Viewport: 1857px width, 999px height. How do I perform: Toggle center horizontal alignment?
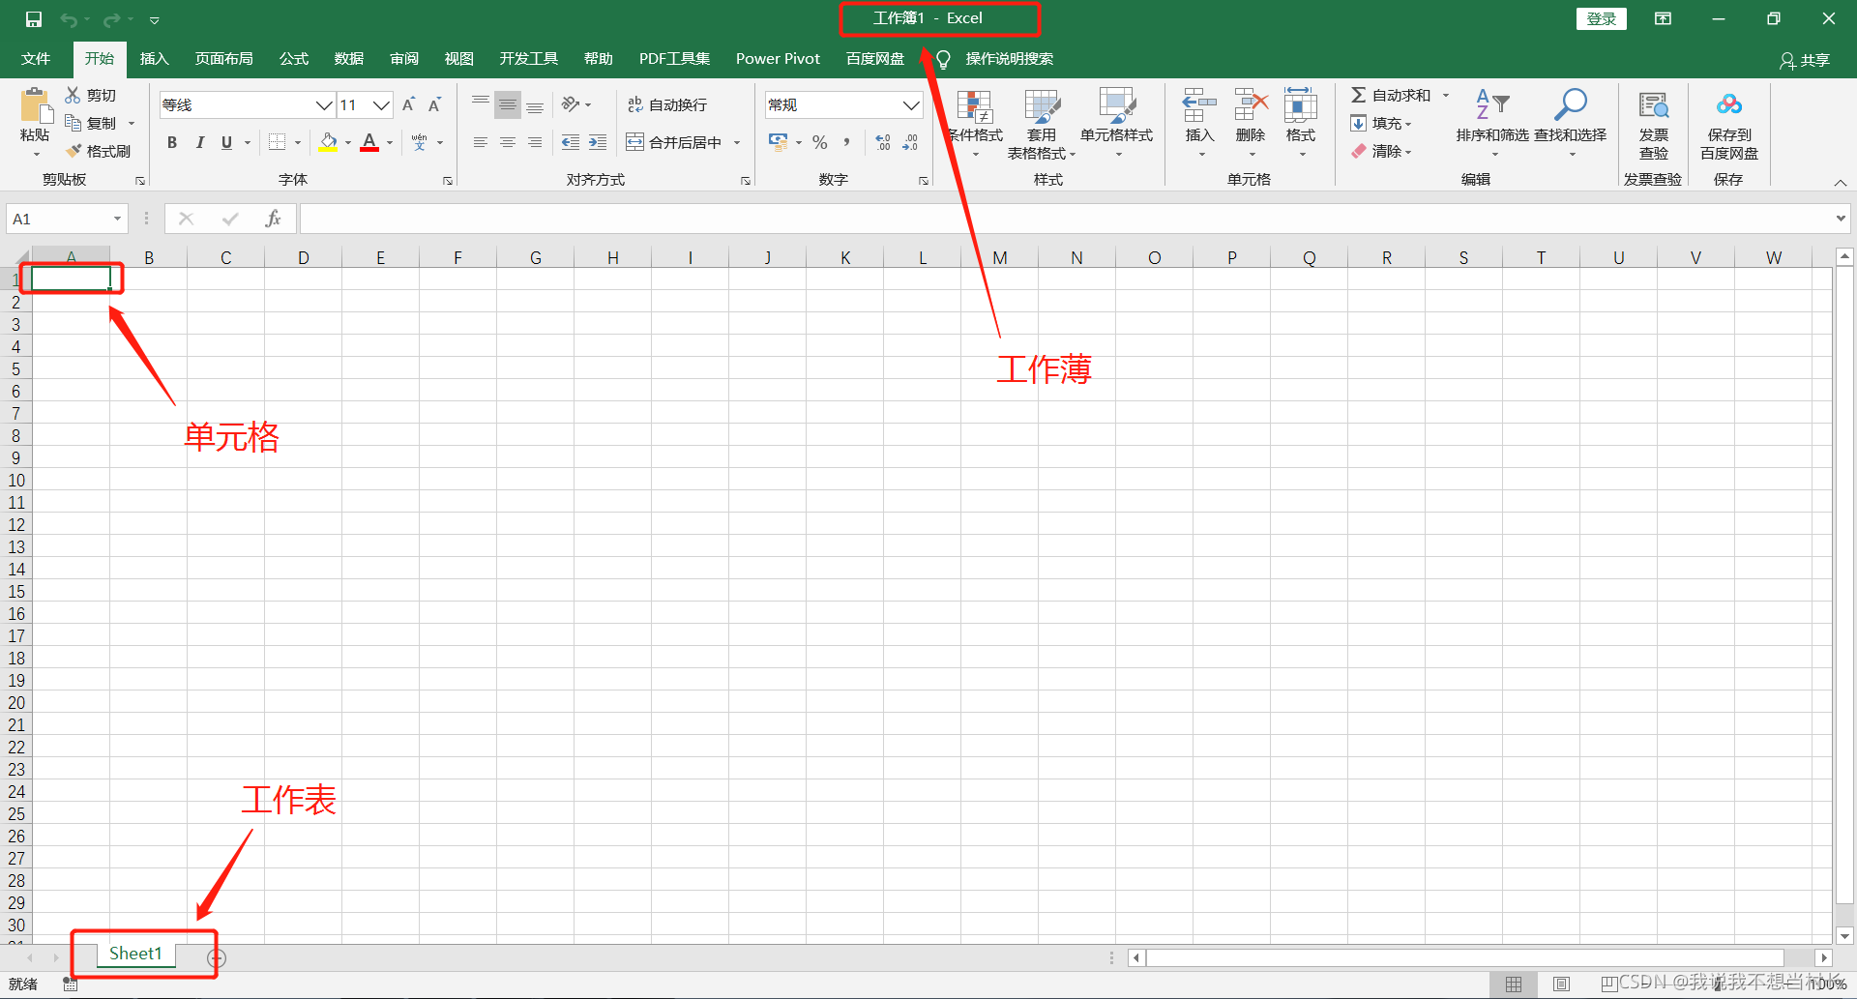click(508, 142)
